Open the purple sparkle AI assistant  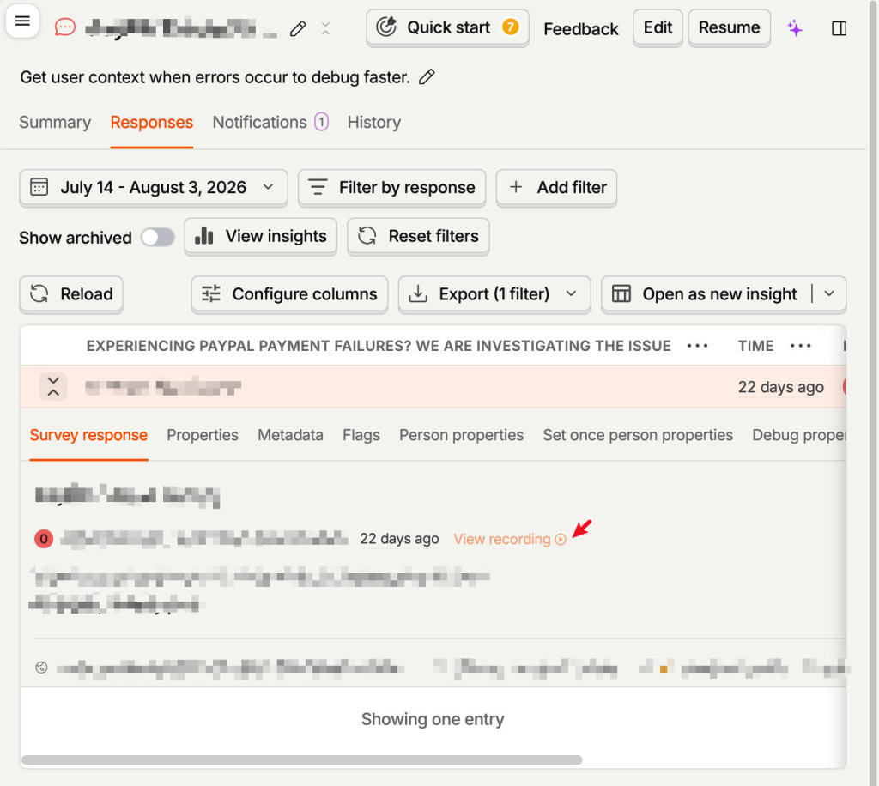(x=795, y=28)
